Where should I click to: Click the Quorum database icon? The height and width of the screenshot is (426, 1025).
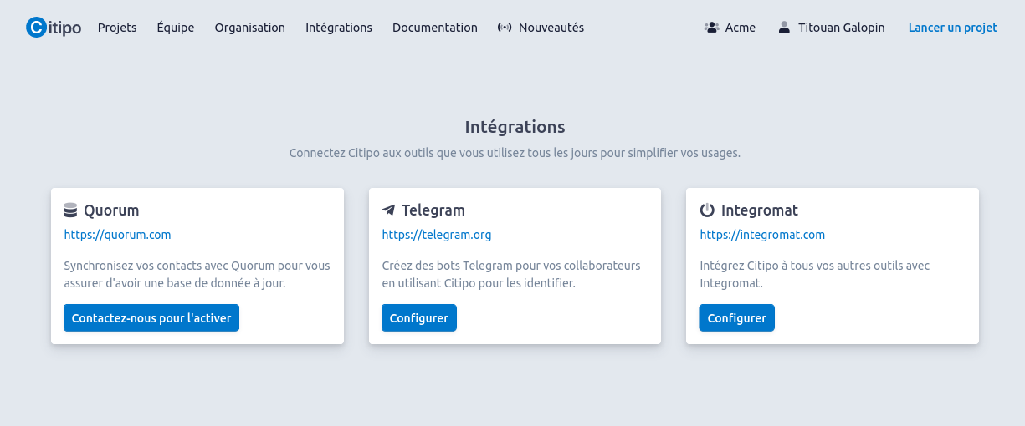click(70, 210)
